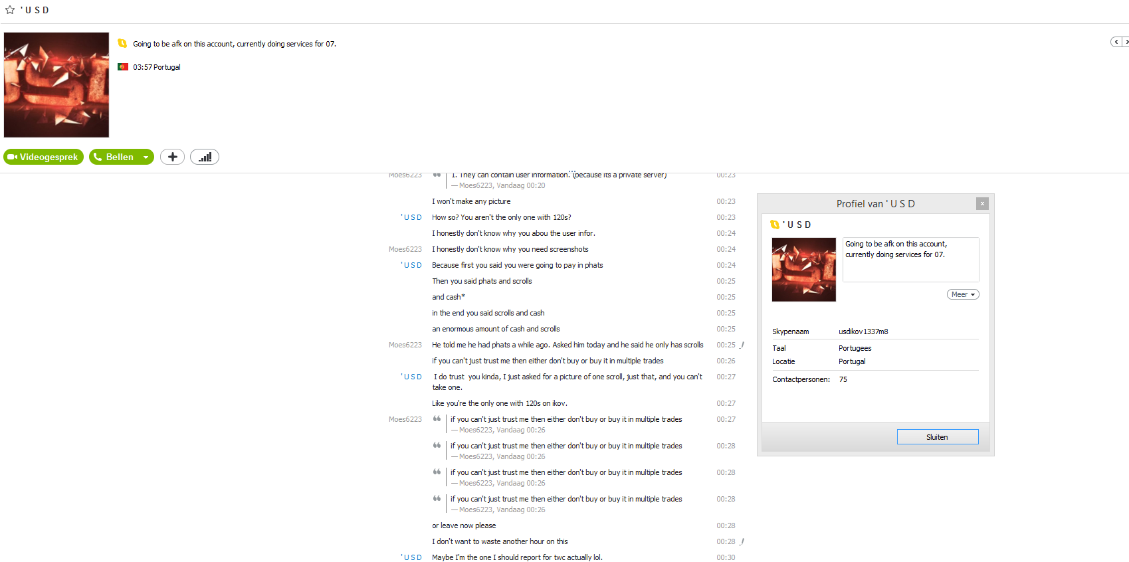Click message 'I won't make any picture'
This screenshot has height=562, width=1129.
tap(471, 201)
